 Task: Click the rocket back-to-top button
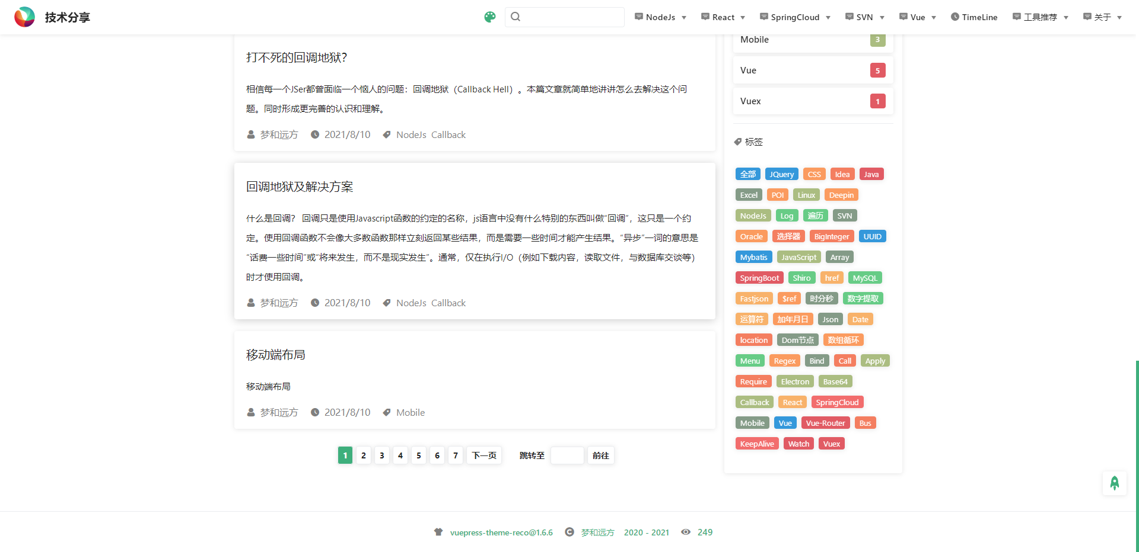coord(1115,483)
